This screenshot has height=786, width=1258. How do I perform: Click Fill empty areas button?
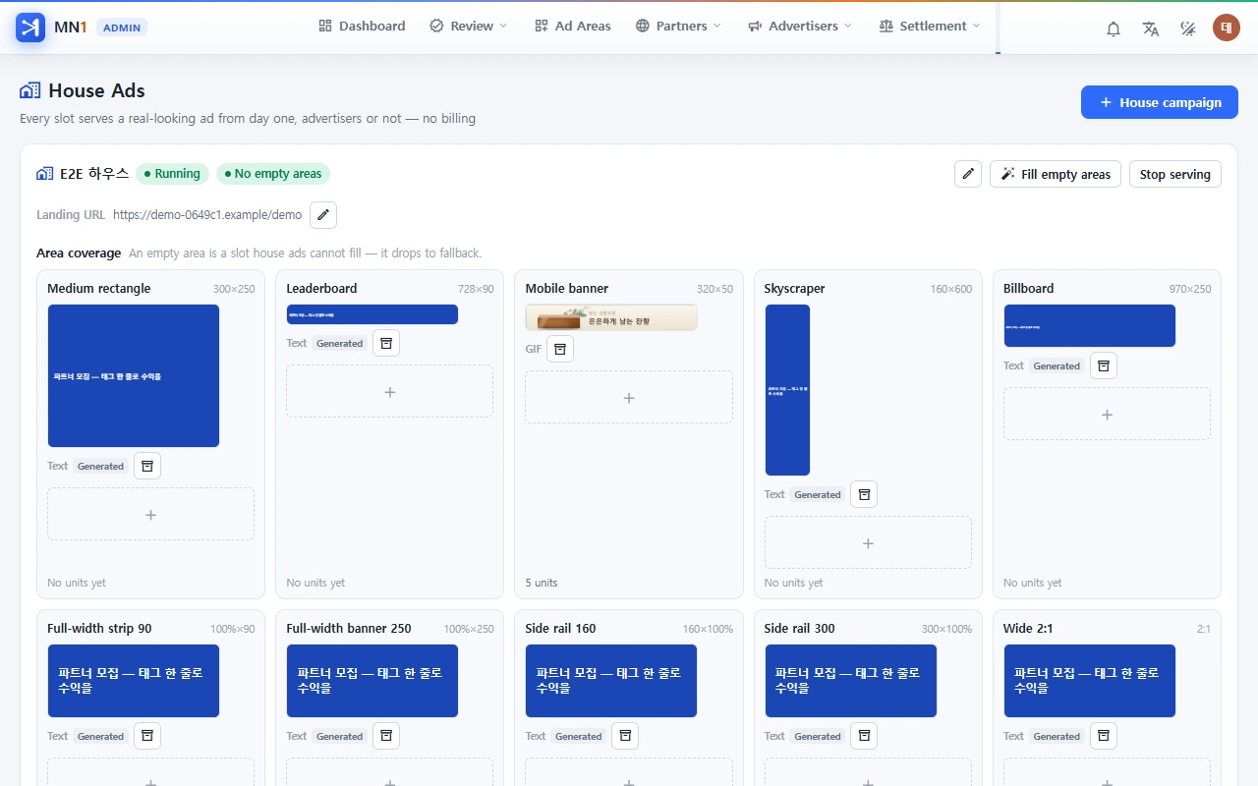point(1056,174)
